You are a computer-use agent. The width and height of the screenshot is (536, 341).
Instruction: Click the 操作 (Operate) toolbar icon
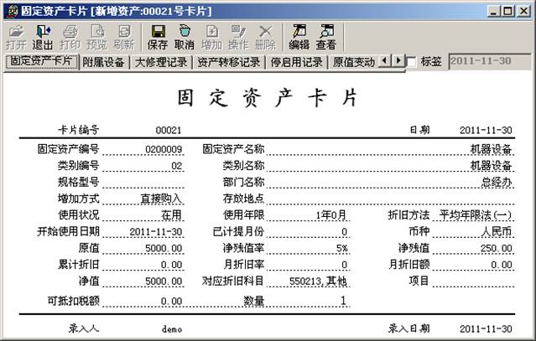click(x=238, y=37)
